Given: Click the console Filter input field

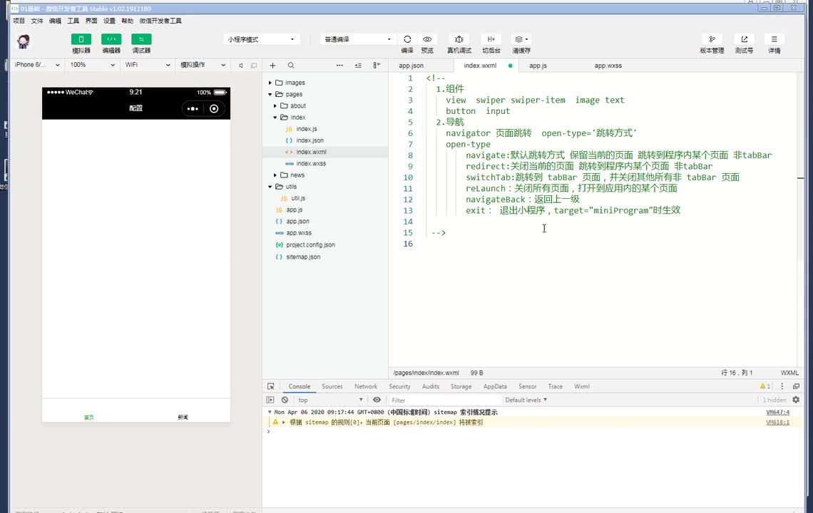Looking at the screenshot, I should click(442, 400).
